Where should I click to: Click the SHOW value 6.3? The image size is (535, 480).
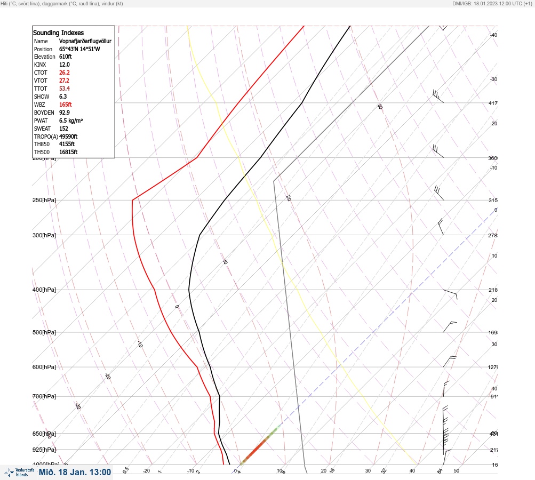point(63,97)
